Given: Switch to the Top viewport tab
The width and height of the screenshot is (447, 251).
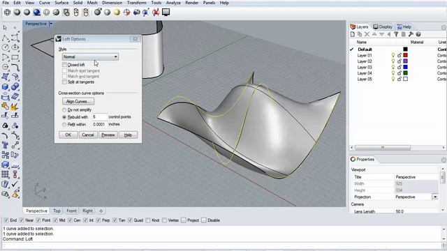Looking at the screenshot, I should [57, 211].
